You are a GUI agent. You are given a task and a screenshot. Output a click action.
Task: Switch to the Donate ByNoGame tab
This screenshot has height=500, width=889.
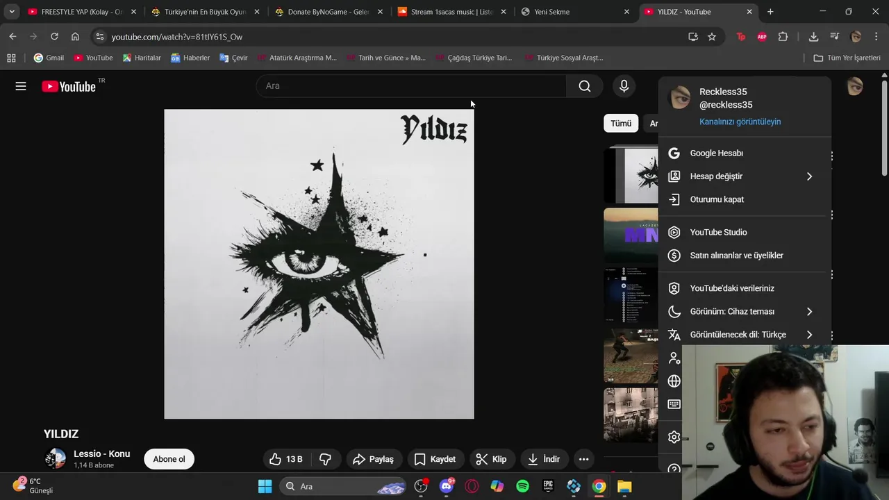click(328, 12)
